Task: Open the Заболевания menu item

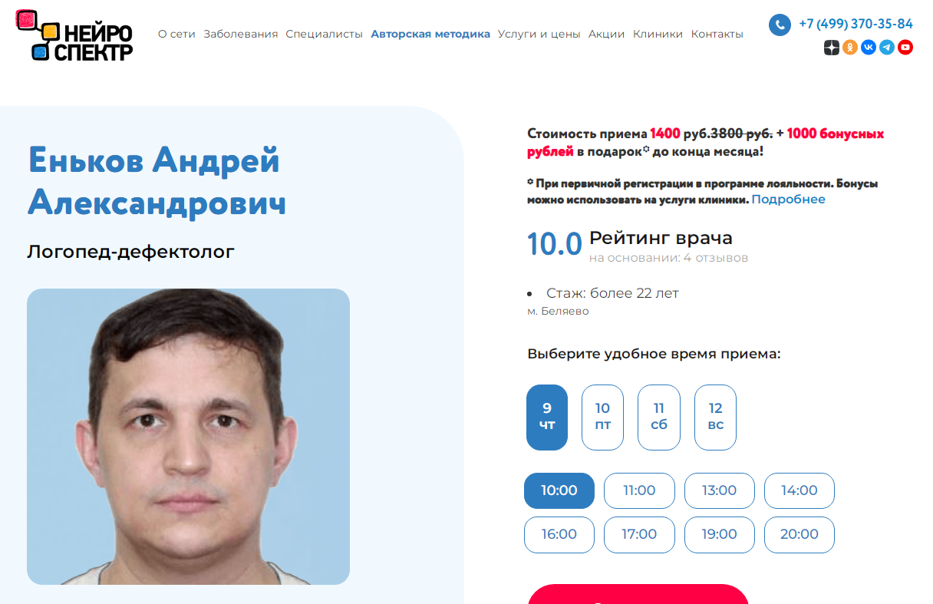Action: [241, 34]
